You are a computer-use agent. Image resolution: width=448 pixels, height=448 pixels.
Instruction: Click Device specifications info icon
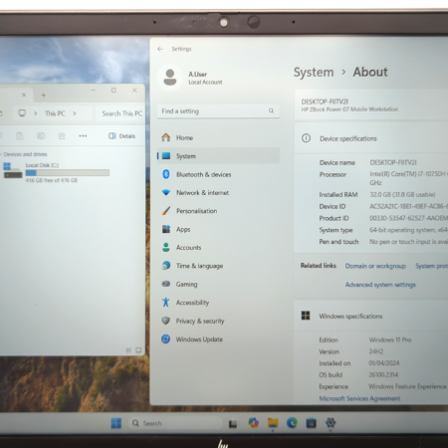pos(306,138)
